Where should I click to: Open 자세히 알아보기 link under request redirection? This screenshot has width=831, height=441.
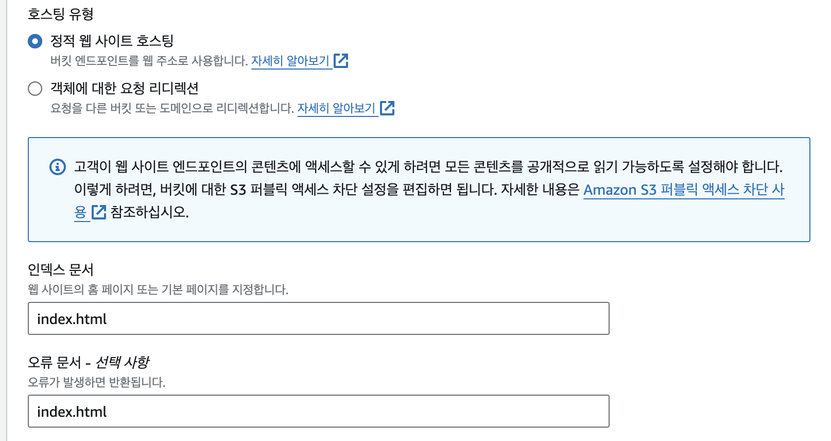pos(336,108)
